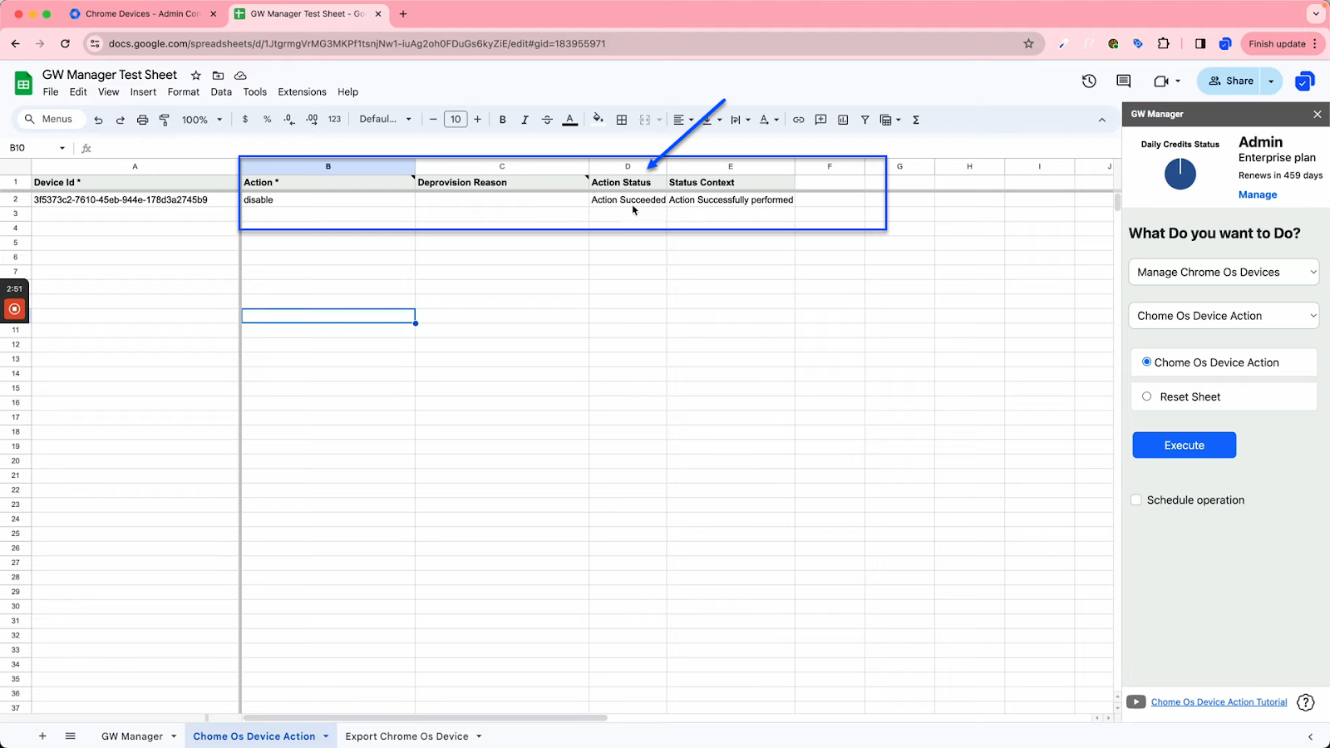Open Chome Os Device Action Tutorial link
The image size is (1330, 748).
tap(1219, 702)
